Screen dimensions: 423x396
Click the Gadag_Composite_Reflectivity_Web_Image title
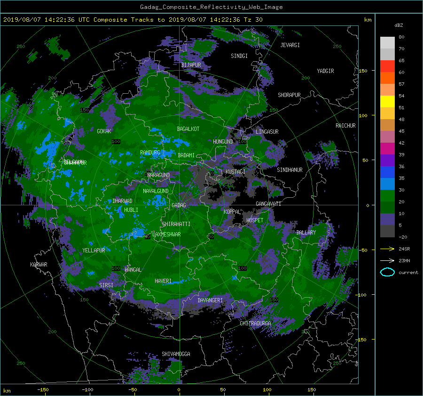tap(211, 7)
